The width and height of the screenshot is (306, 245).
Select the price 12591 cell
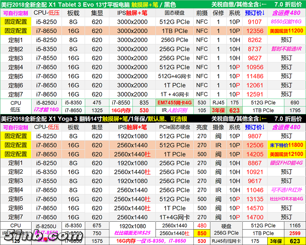coord(254,94)
